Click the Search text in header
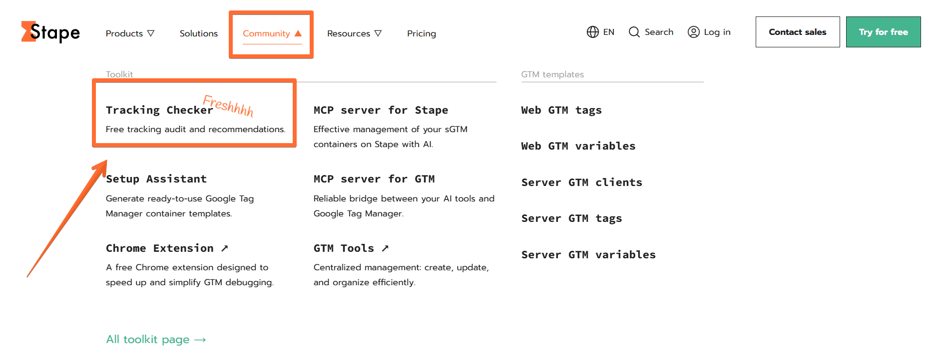 coord(659,32)
